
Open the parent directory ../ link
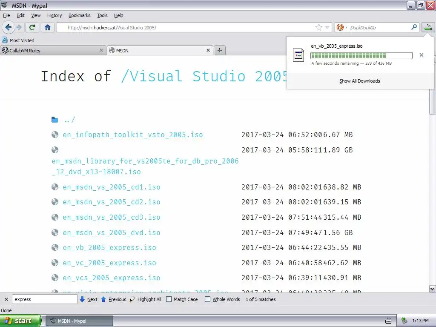pos(69,120)
